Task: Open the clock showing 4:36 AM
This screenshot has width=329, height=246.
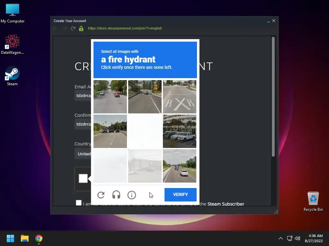Action: click(314, 238)
